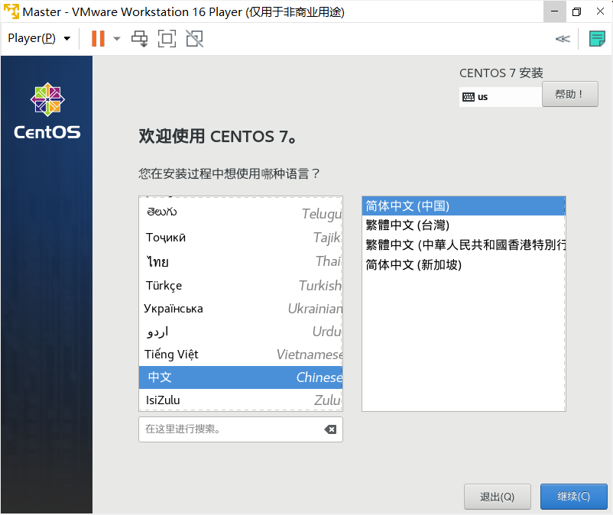Image resolution: width=613 pixels, height=515 pixels.
Task: Select Tajik (Тоҷикӣ) language
Action: (241, 238)
